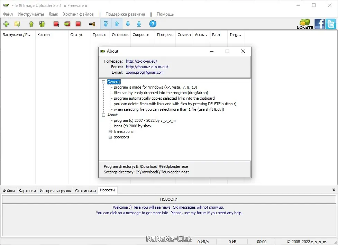
Task: Select 'program automatically copies selected links' row
Action: pos(164,98)
